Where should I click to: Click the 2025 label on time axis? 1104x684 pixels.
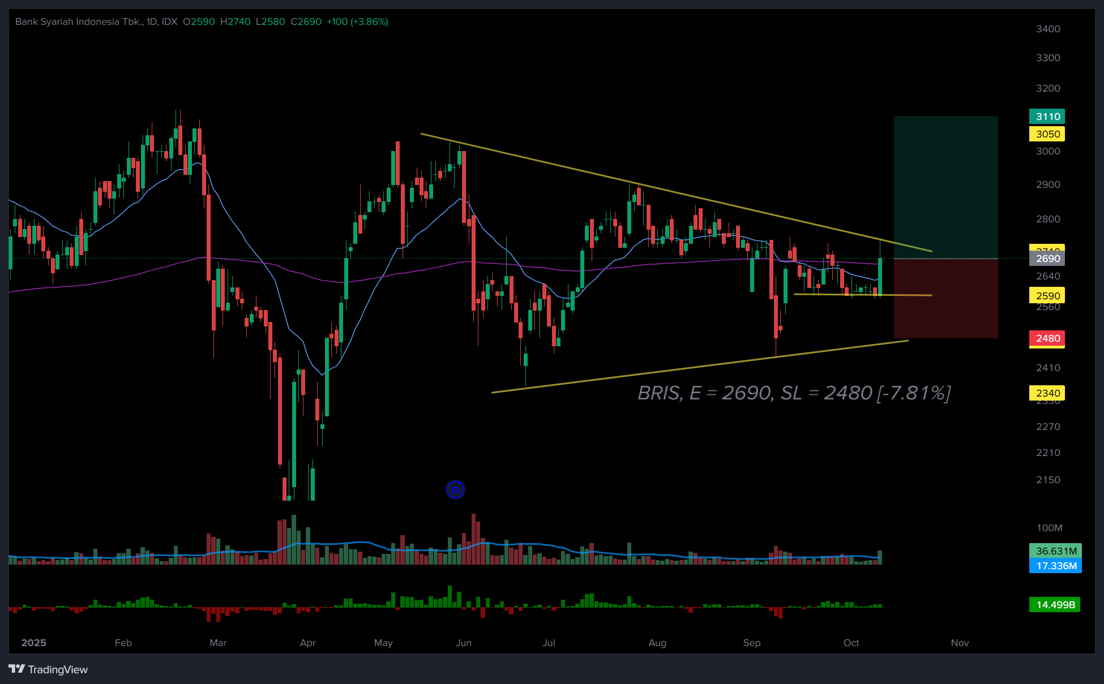[x=33, y=643]
